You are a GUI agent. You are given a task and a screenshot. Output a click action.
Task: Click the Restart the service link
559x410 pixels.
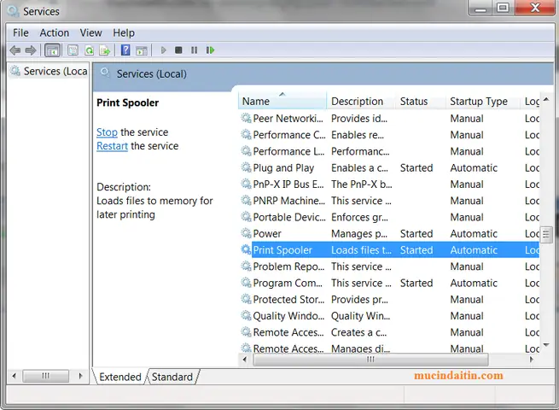click(x=112, y=146)
